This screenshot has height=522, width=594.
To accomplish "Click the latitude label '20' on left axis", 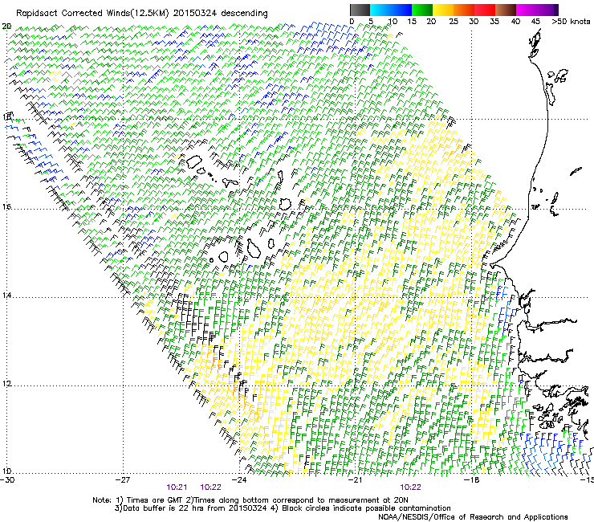I will click(6, 27).
